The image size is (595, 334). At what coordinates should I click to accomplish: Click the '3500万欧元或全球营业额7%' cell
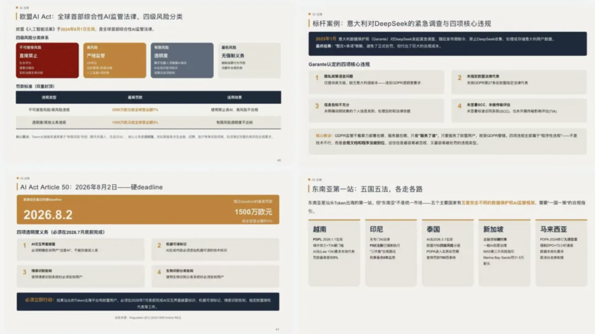(135, 110)
